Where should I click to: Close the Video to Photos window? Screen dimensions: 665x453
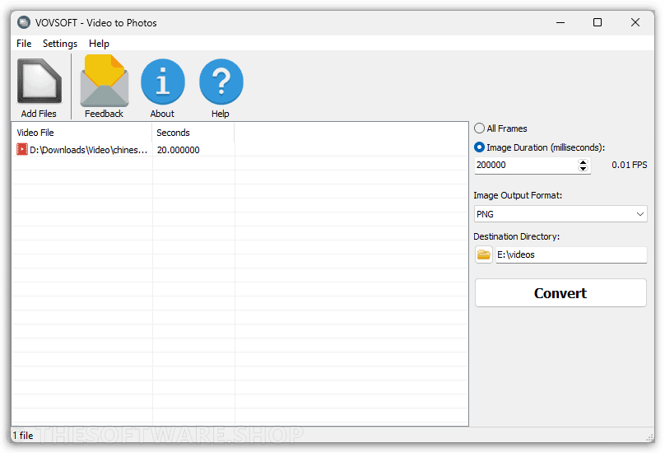(635, 22)
